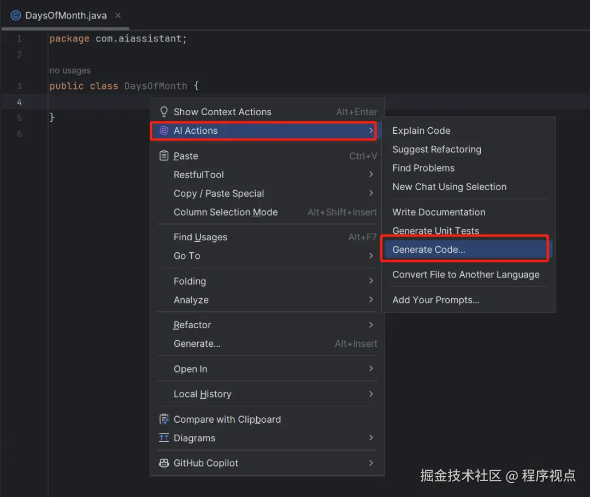Click the DaysOfMonth class name in code
Viewport: 590px width, 497px height.
[x=155, y=86]
